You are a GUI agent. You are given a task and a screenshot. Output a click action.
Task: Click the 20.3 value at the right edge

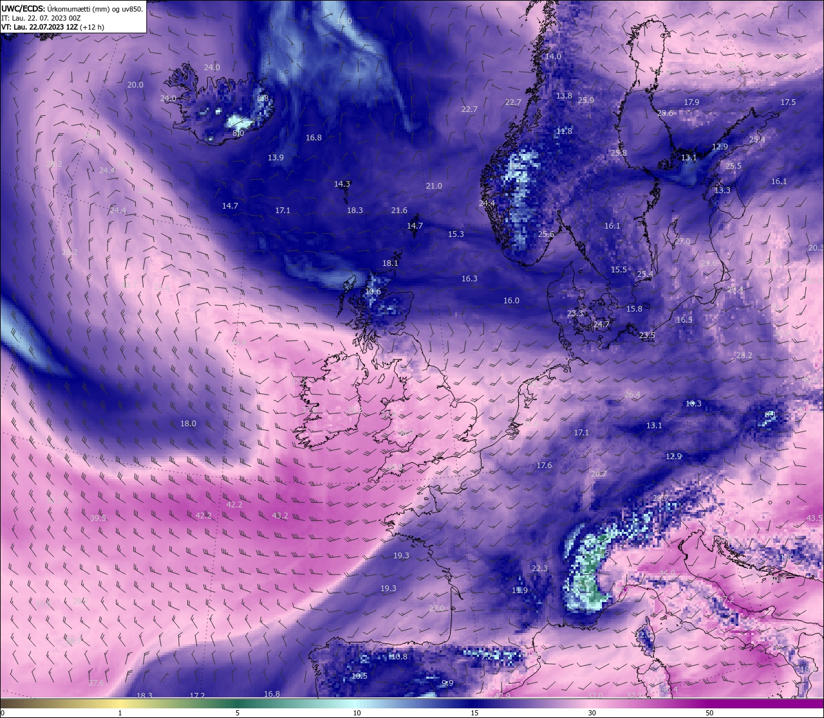click(816, 248)
